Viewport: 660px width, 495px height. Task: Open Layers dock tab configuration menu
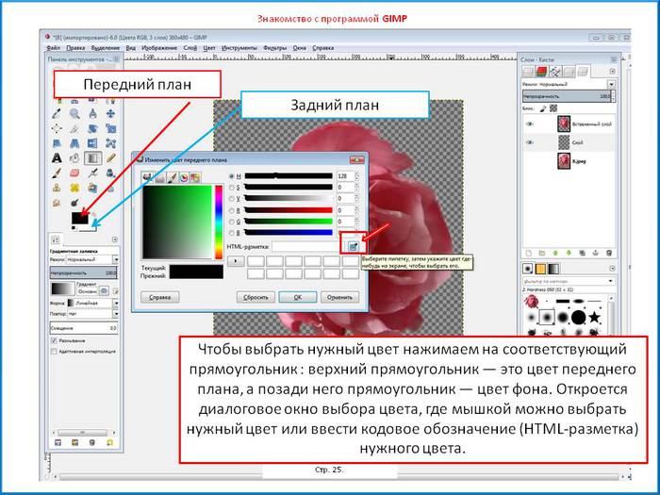[x=613, y=72]
